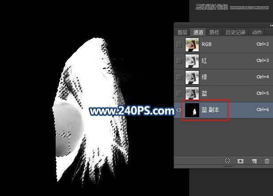Open the 历史记录 (History) tab
This screenshot has height=196, width=273.
click(235, 32)
